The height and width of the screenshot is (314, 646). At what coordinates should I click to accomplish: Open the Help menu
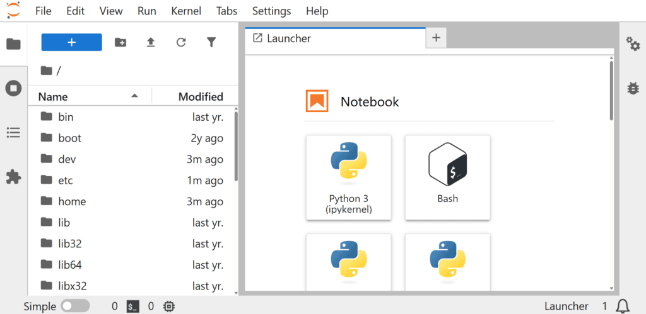pyautogui.click(x=317, y=11)
